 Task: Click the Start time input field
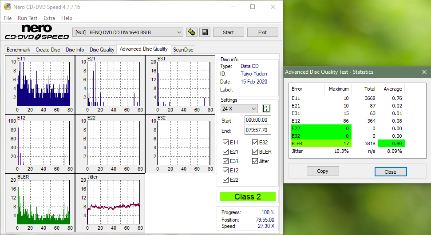[257, 120]
